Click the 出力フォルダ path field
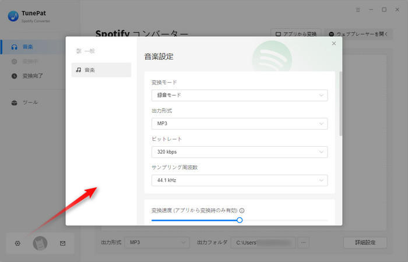 click(263, 243)
